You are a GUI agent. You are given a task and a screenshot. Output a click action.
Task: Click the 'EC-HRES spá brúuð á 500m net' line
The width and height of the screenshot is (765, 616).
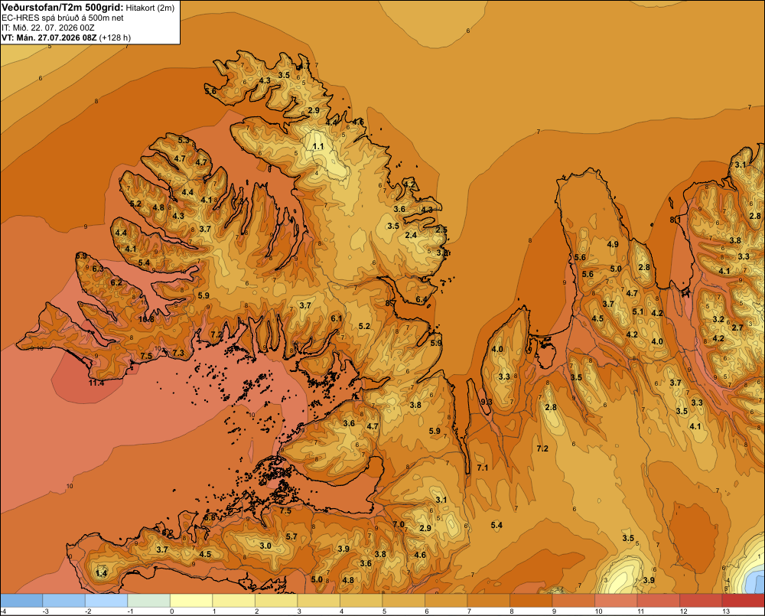coord(63,18)
